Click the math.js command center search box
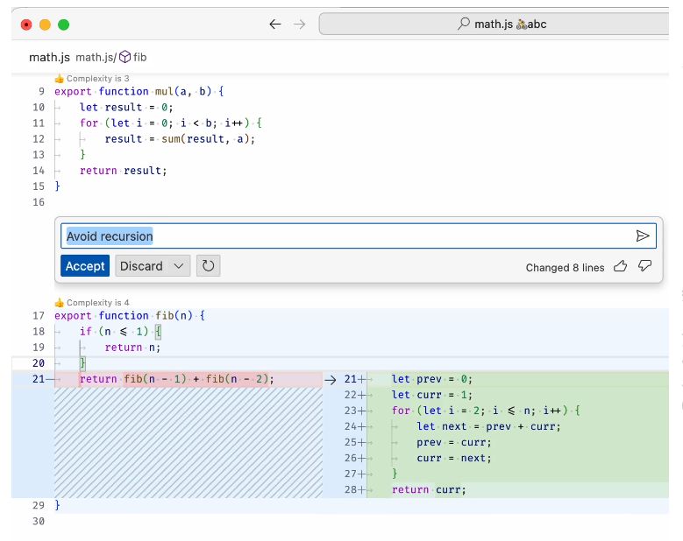Screen dimensions: 683x541 coord(494,24)
